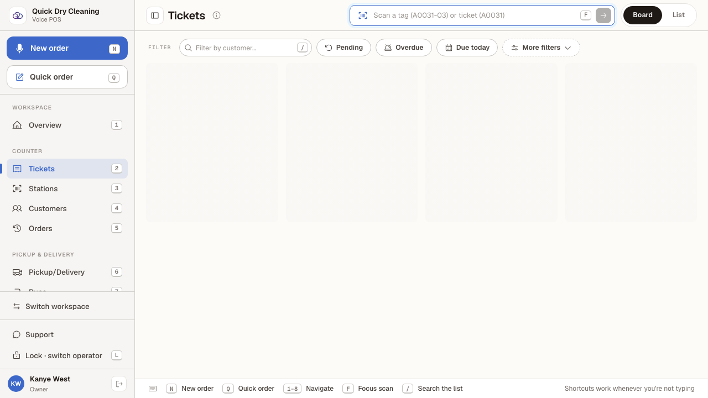This screenshot has width=708, height=398.
Task: Open the Quick order button
Action: (67, 77)
